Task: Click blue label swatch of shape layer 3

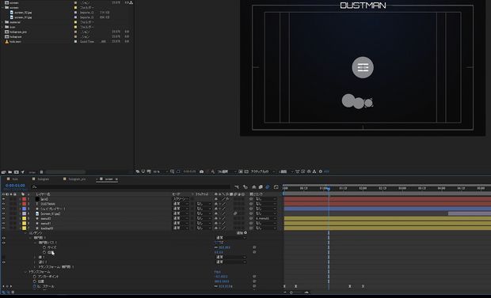Action: pyautogui.click(x=24, y=209)
